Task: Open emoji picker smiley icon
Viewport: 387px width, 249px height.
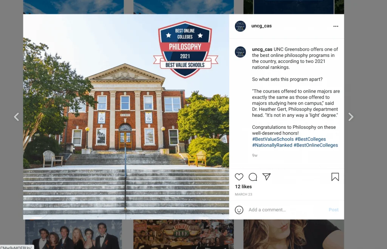Action: pos(239,210)
